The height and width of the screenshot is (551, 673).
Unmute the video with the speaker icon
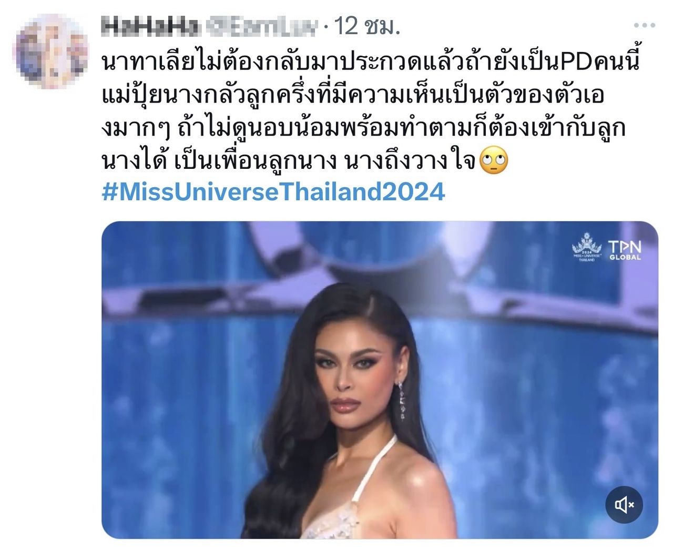pos(624,505)
